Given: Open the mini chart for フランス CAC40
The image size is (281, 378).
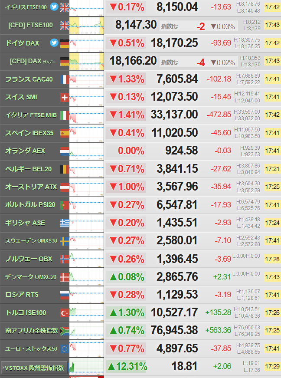Looking at the screenshot, I should 86,79.
